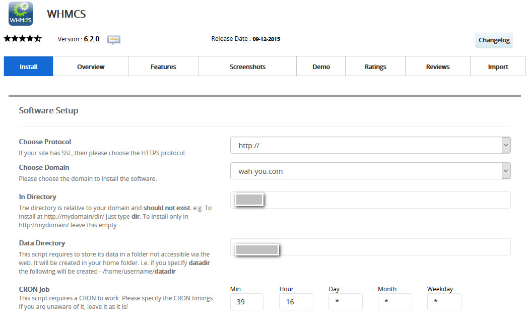Image resolution: width=526 pixels, height=325 pixels.
Task: Open the Changelog button
Action: (x=494, y=40)
